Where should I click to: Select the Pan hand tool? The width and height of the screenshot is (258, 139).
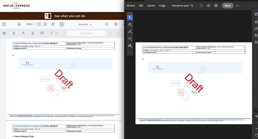pyautogui.click(x=53, y=24)
